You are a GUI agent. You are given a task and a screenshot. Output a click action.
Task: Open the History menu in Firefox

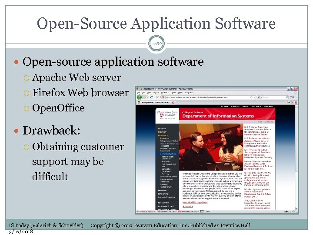point(156,93)
